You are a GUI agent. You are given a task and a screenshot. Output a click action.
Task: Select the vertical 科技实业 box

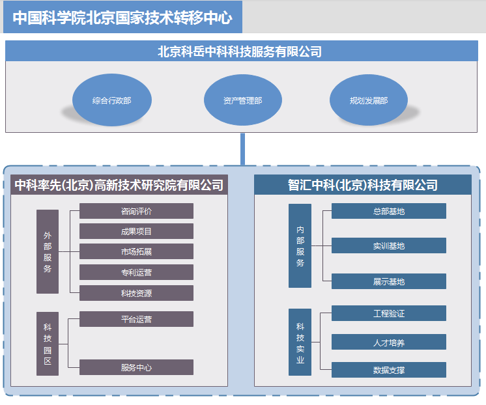[x=300, y=342]
